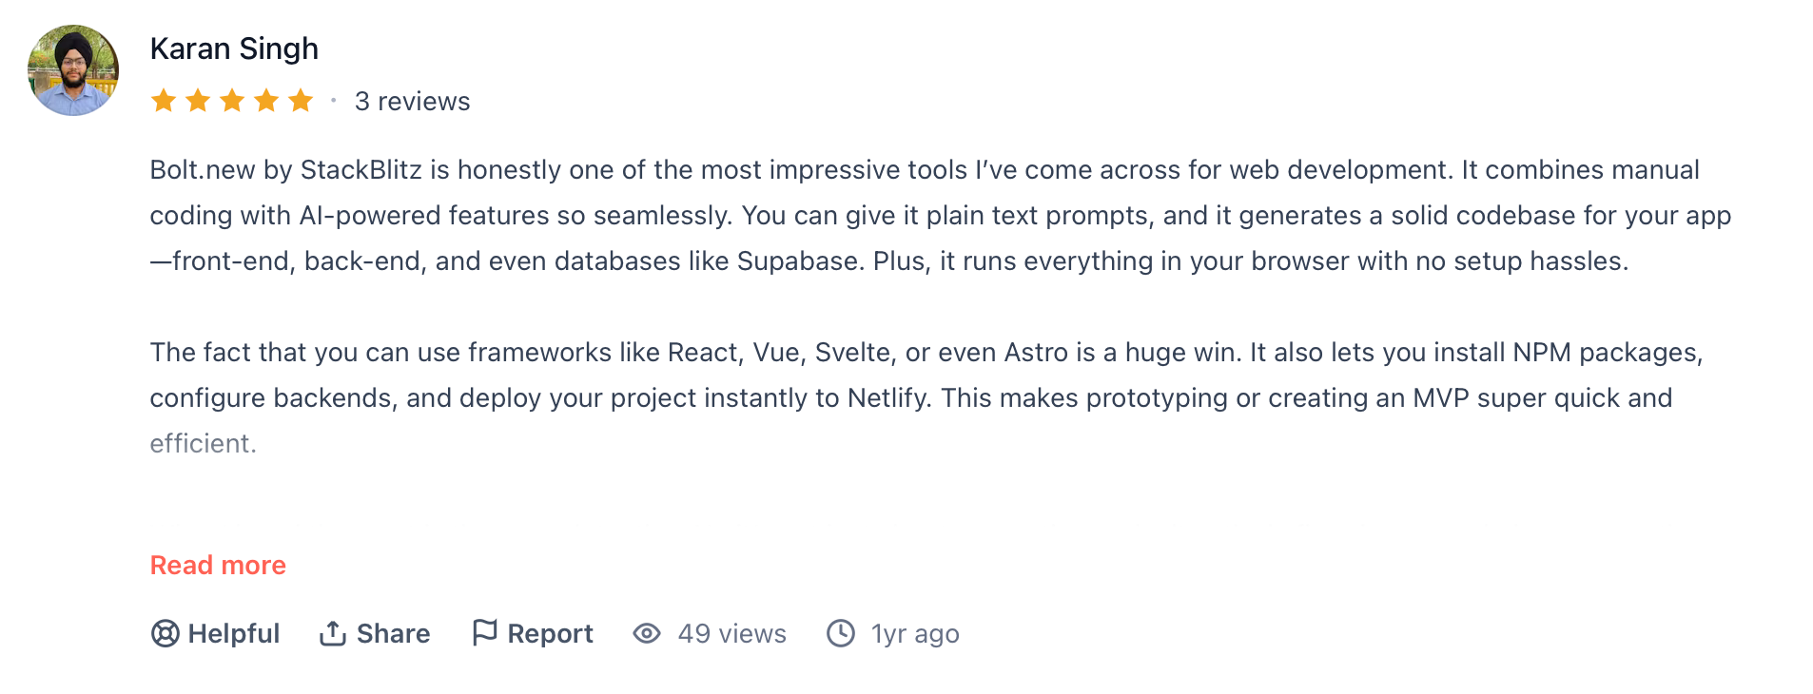The height and width of the screenshot is (694, 1813).
Task: Expand the review with Read more
Action: [x=218, y=566]
